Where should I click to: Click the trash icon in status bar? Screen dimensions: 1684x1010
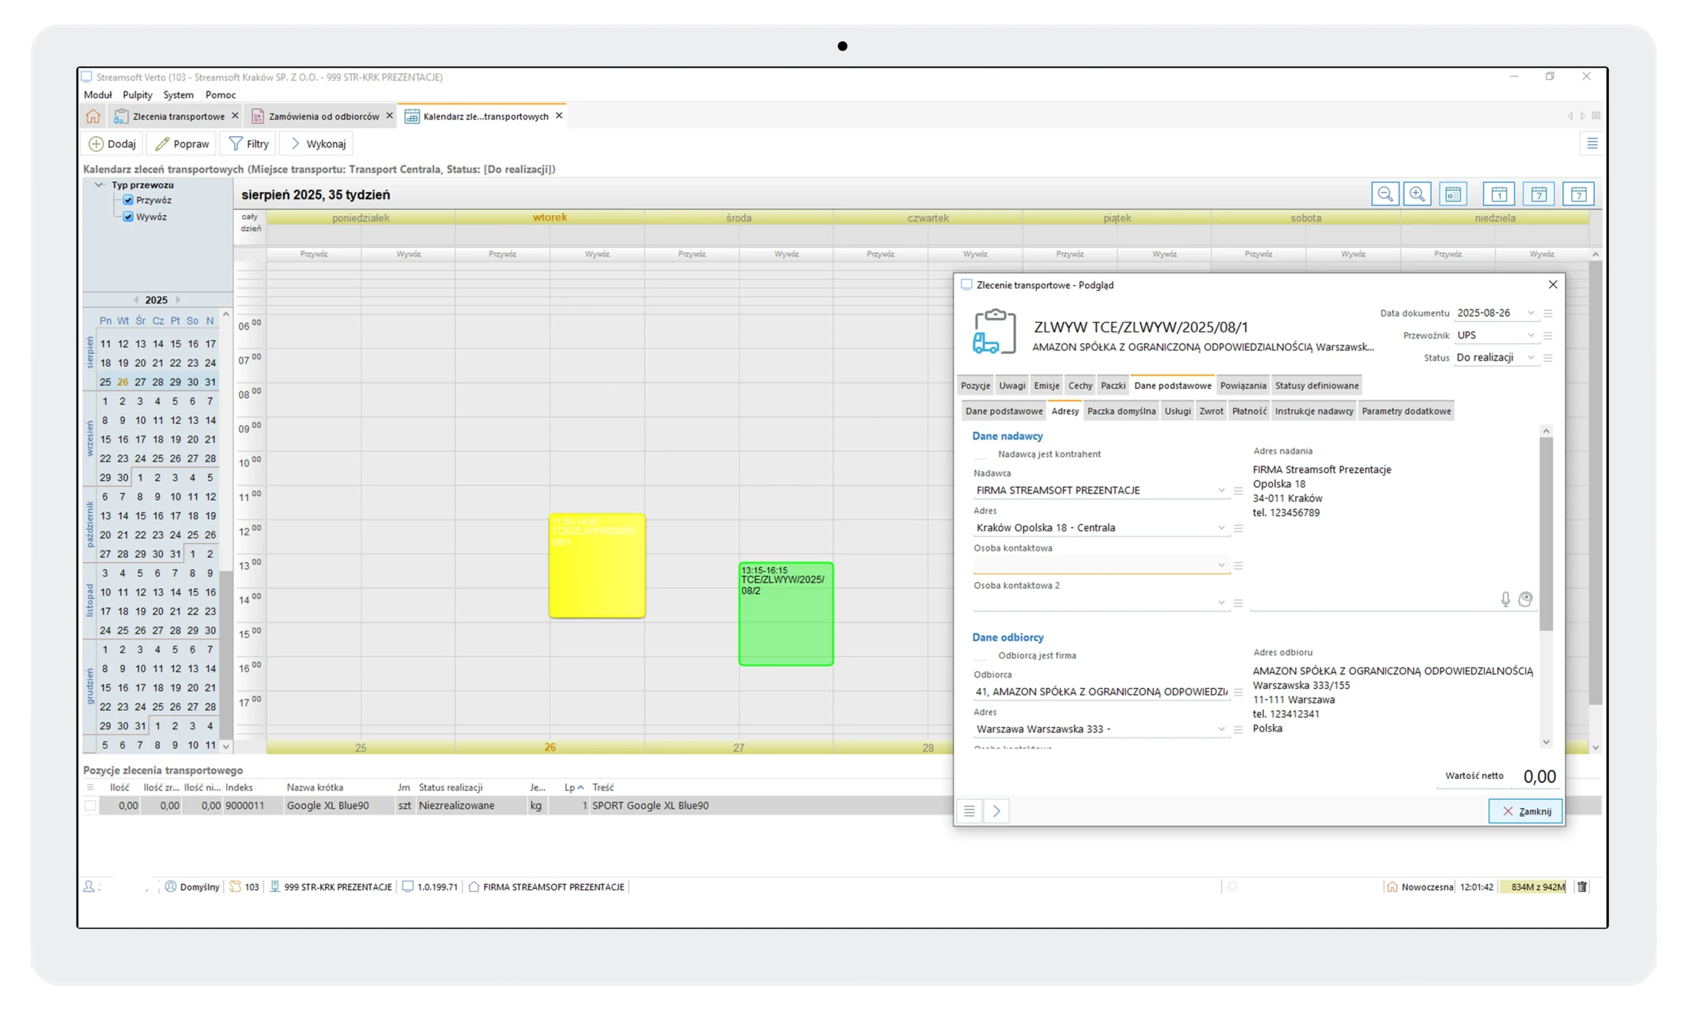(1582, 887)
